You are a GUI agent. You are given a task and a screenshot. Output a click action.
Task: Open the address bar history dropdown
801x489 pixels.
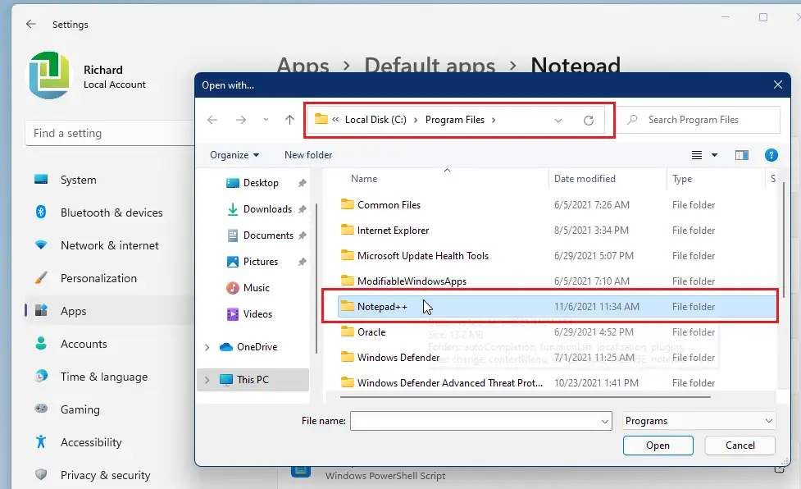pyautogui.click(x=558, y=121)
